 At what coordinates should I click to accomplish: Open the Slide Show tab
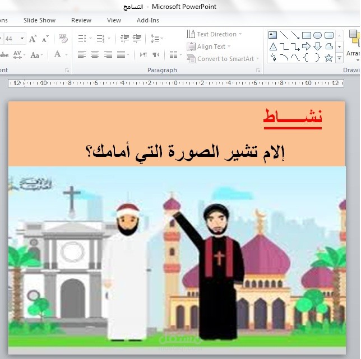coord(39,20)
